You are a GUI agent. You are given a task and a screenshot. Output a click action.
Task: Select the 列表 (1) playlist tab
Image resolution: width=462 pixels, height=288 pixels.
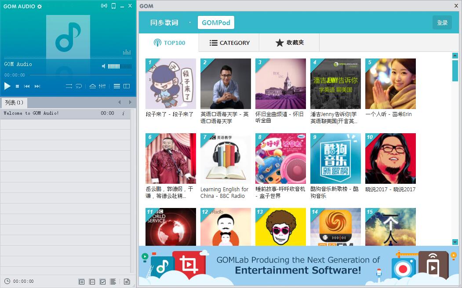[14, 102]
